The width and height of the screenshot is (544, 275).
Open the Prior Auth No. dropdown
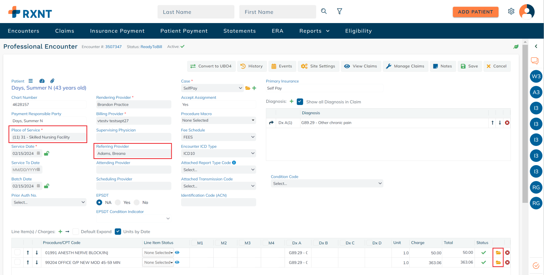[49, 202]
